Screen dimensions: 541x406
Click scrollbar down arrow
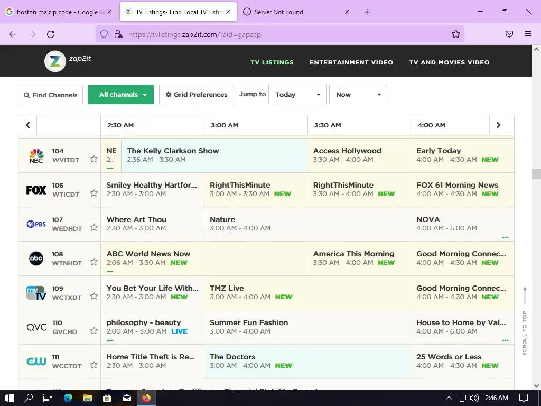coord(537,386)
